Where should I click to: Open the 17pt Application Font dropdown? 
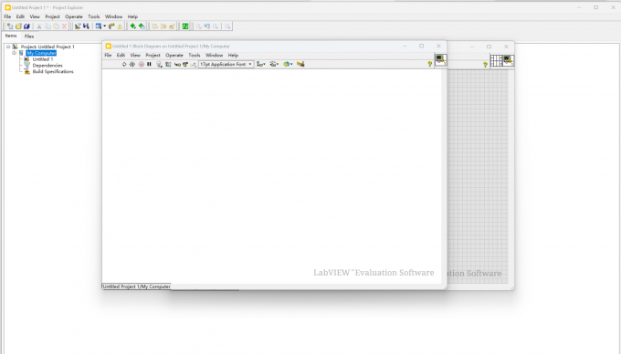click(226, 64)
